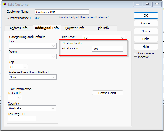Image resolution: width=164 pixels, height=131 pixels.
Task: Open the Terms dropdown
Action: click(x=33, y=56)
